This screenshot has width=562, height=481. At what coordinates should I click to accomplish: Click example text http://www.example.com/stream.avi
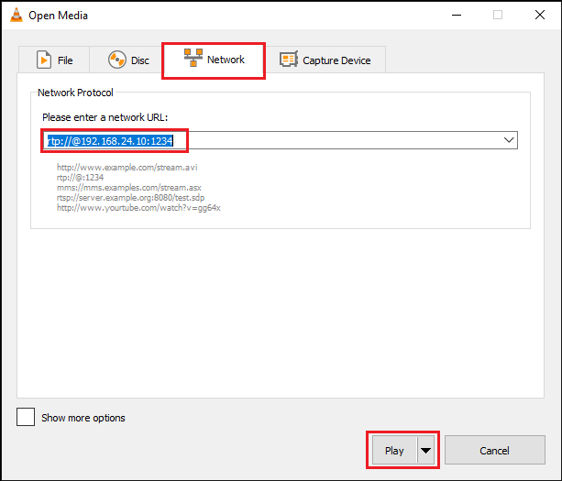click(127, 168)
